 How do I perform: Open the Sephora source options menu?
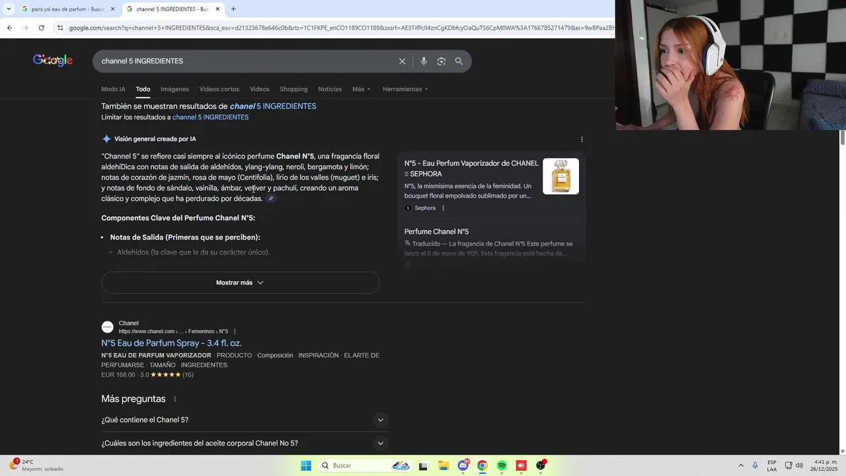(443, 208)
